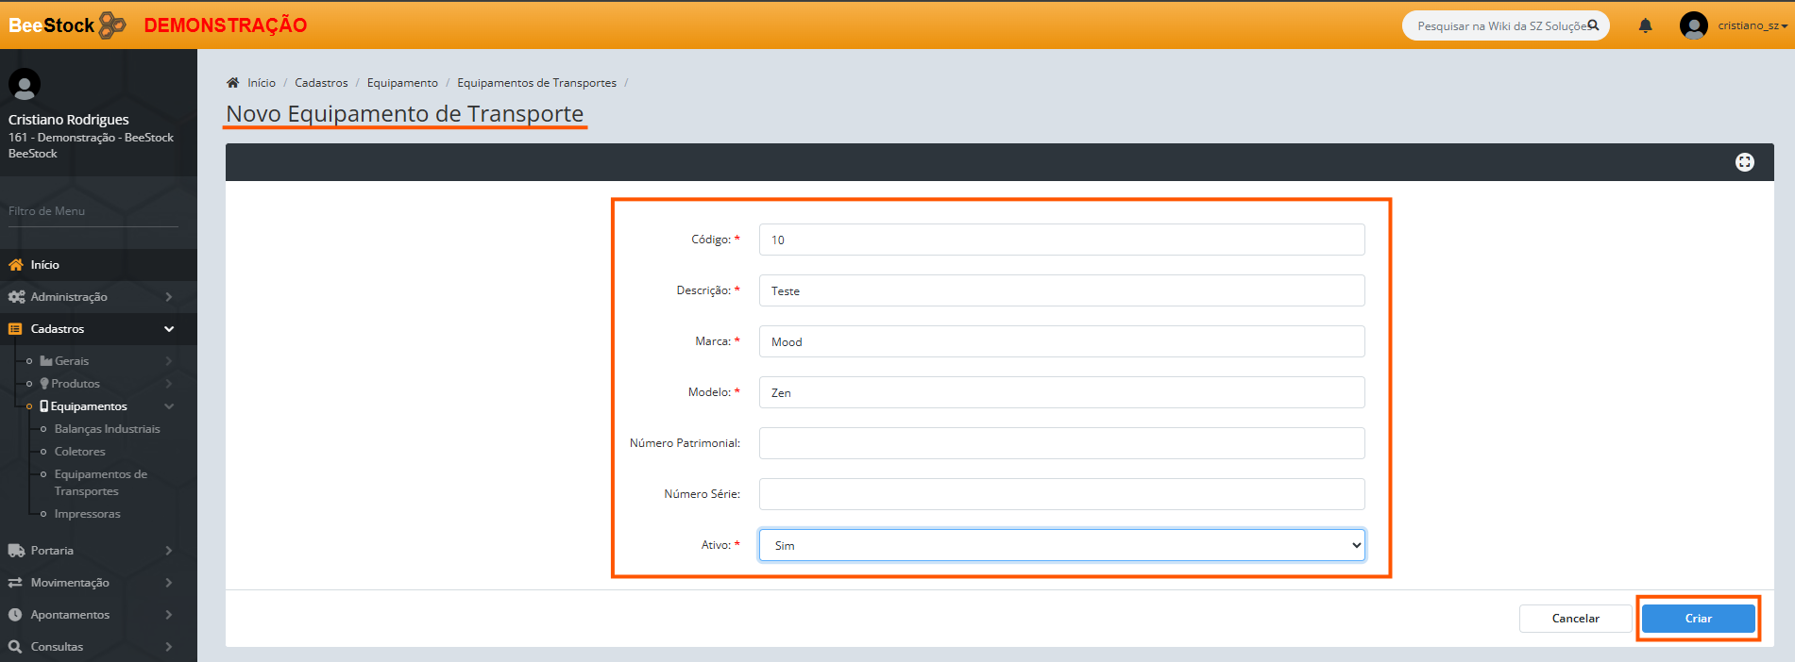Click the BeeStock honeycomb logo
The image size is (1795, 662).
point(112,25)
